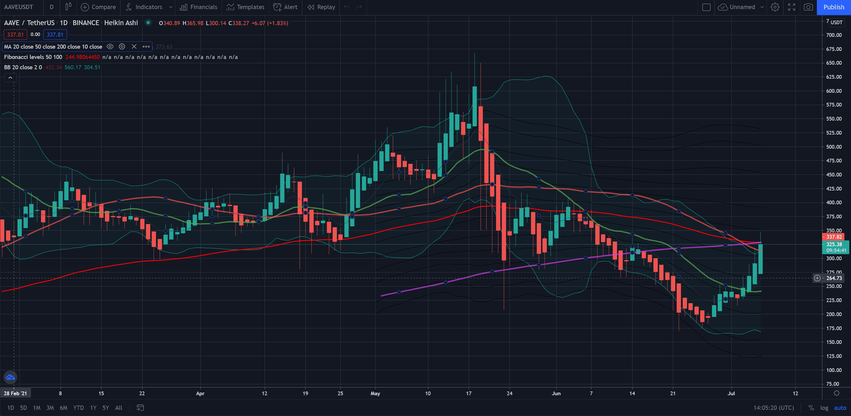The height and width of the screenshot is (416, 851).
Task: Expand the Indicators favorites dropdown arrow
Action: click(170, 7)
